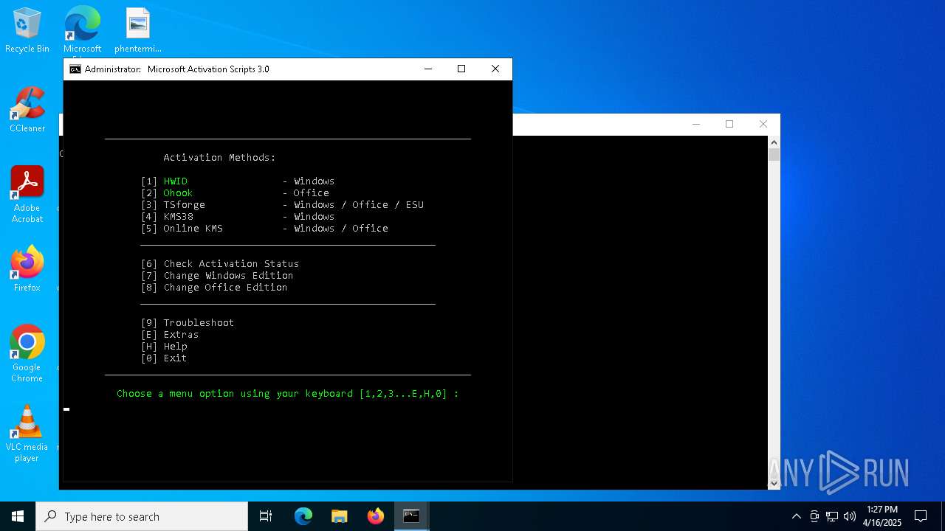The width and height of the screenshot is (945, 531).
Task: Click the [2] Ohook menu line
Action: tap(235, 192)
